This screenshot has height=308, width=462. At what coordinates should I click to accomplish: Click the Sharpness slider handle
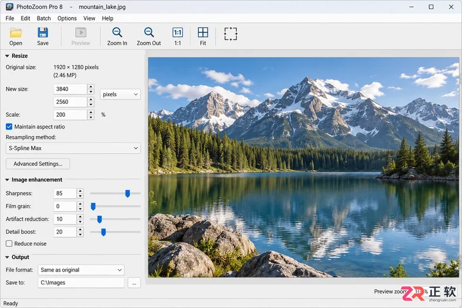pos(128,194)
